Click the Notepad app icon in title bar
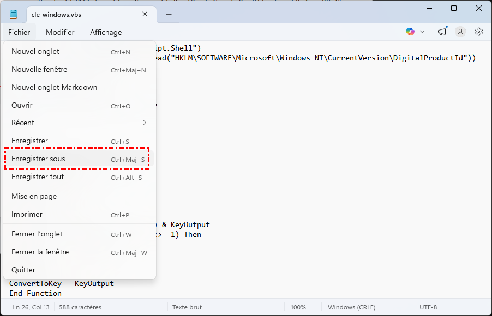The image size is (492, 316). point(14,14)
